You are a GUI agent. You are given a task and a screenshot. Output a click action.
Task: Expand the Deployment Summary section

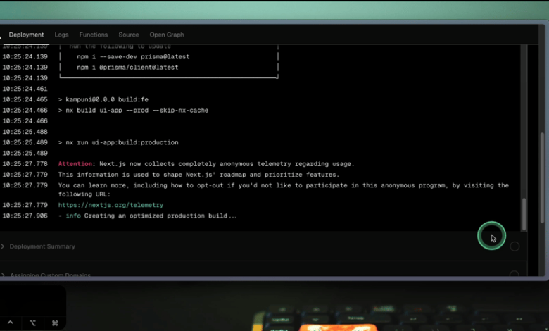tap(42, 246)
